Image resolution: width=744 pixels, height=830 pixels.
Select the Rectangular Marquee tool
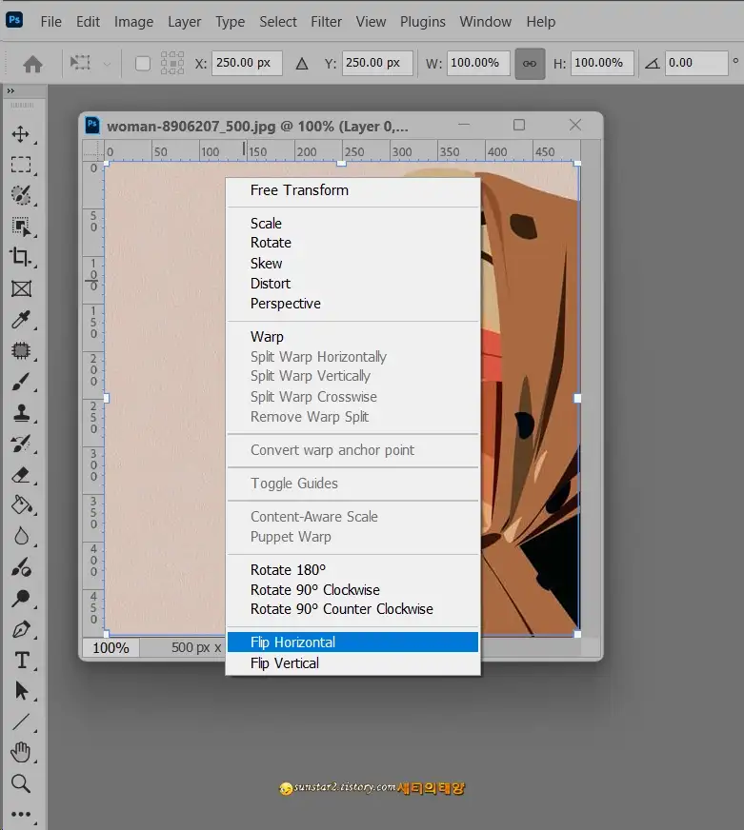pos(21,165)
